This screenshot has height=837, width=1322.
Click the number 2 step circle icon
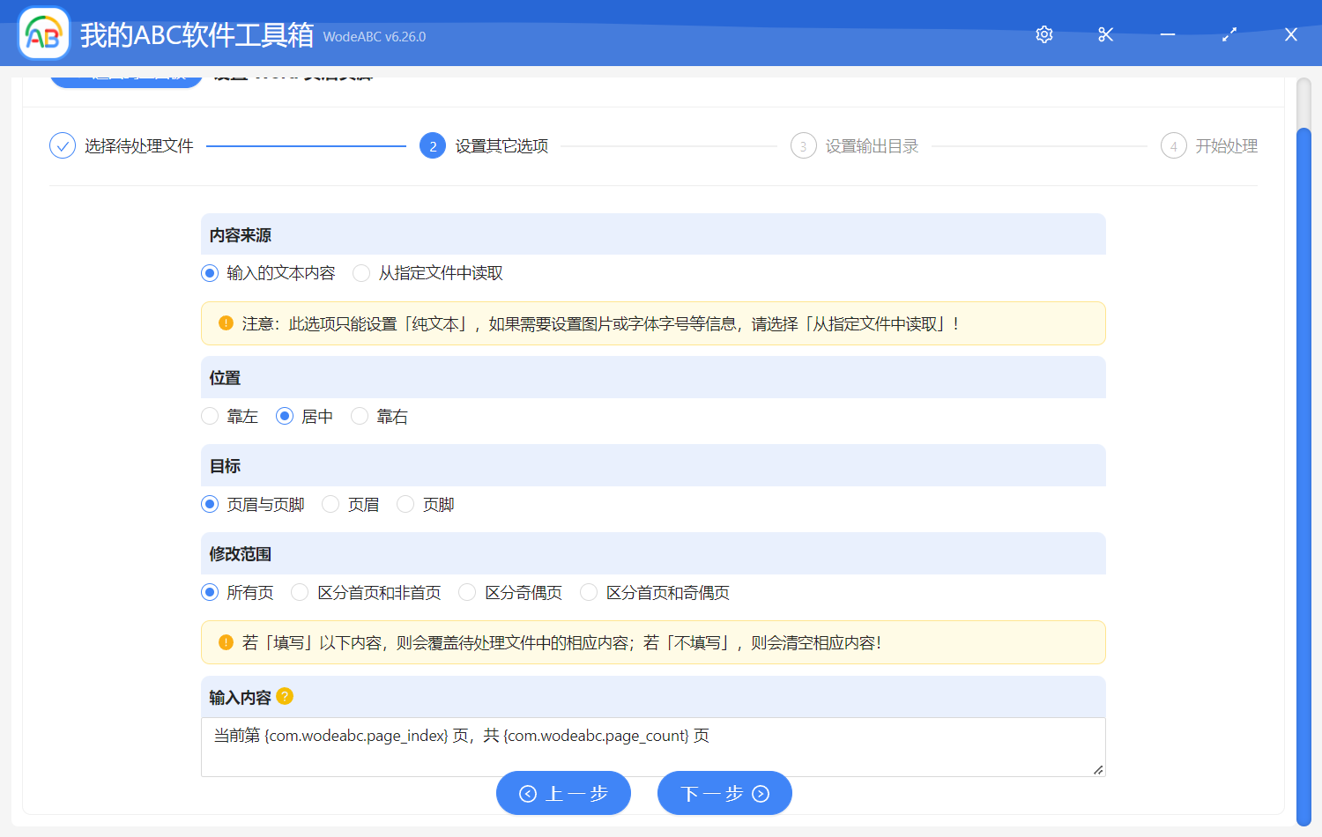pos(433,145)
